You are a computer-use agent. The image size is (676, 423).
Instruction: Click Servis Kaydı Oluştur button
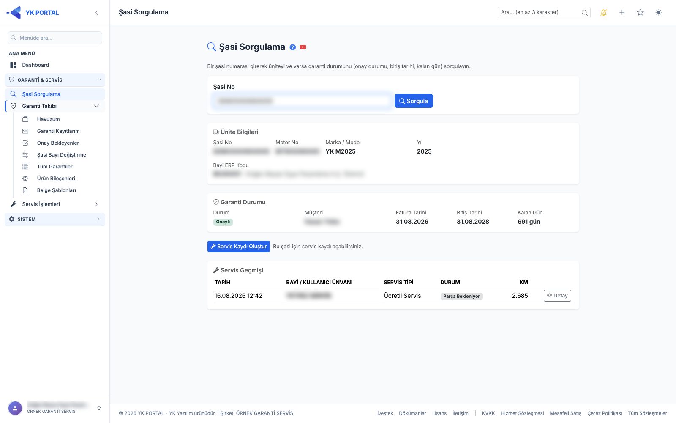point(239,247)
